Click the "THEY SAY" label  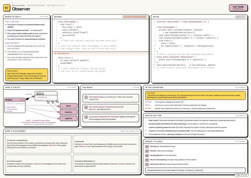(148, 102)
